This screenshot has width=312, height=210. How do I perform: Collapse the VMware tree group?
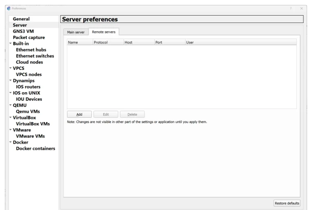(10, 130)
